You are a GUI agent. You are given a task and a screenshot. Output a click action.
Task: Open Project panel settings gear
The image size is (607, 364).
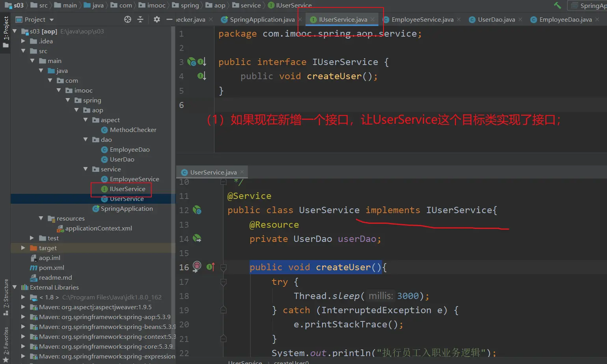click(156, 19)
